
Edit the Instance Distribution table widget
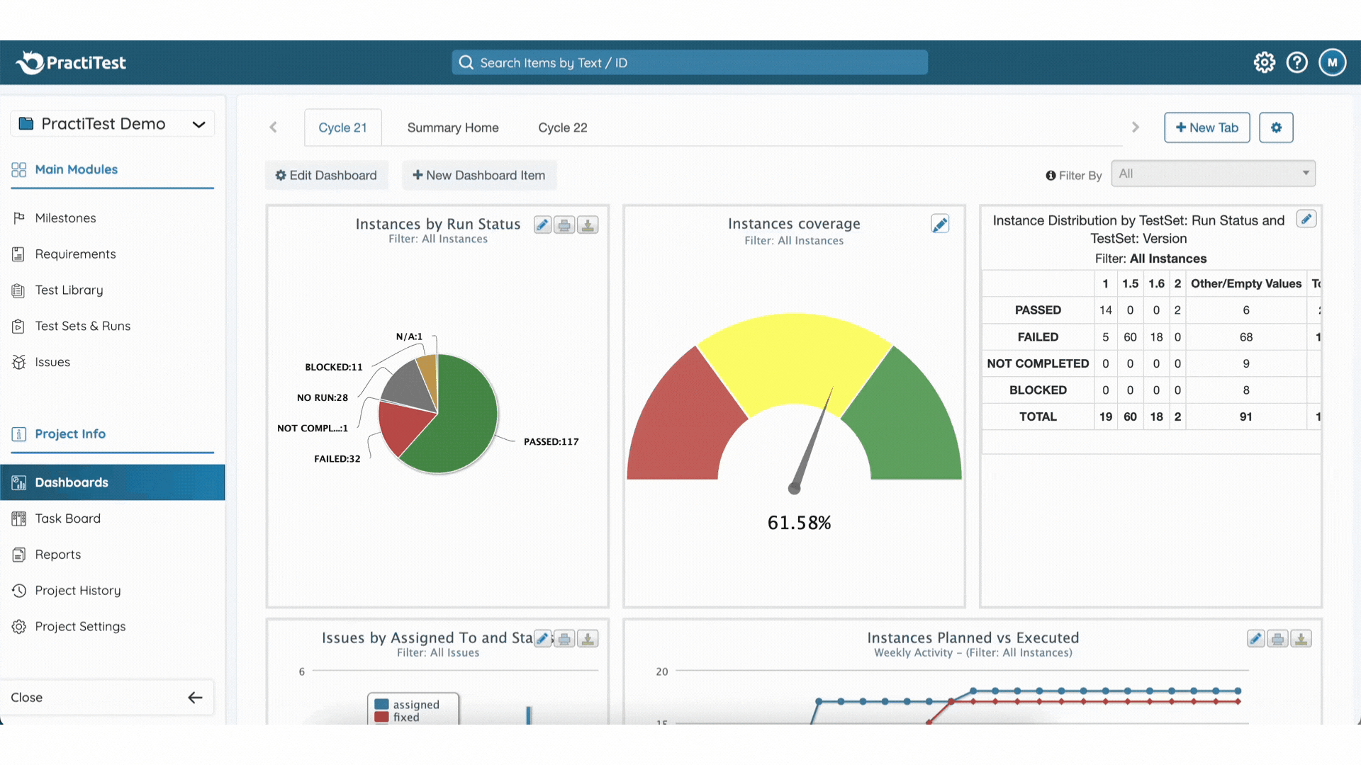1306,219
